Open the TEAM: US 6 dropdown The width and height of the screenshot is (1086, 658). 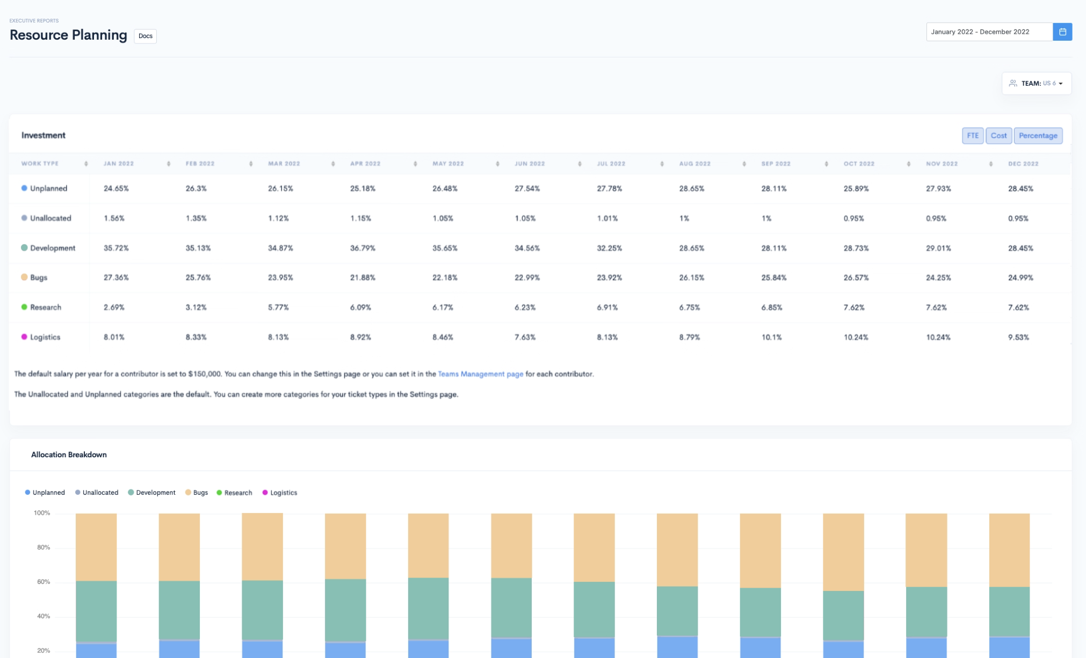pyautogui.click(x=1037, y=83)
